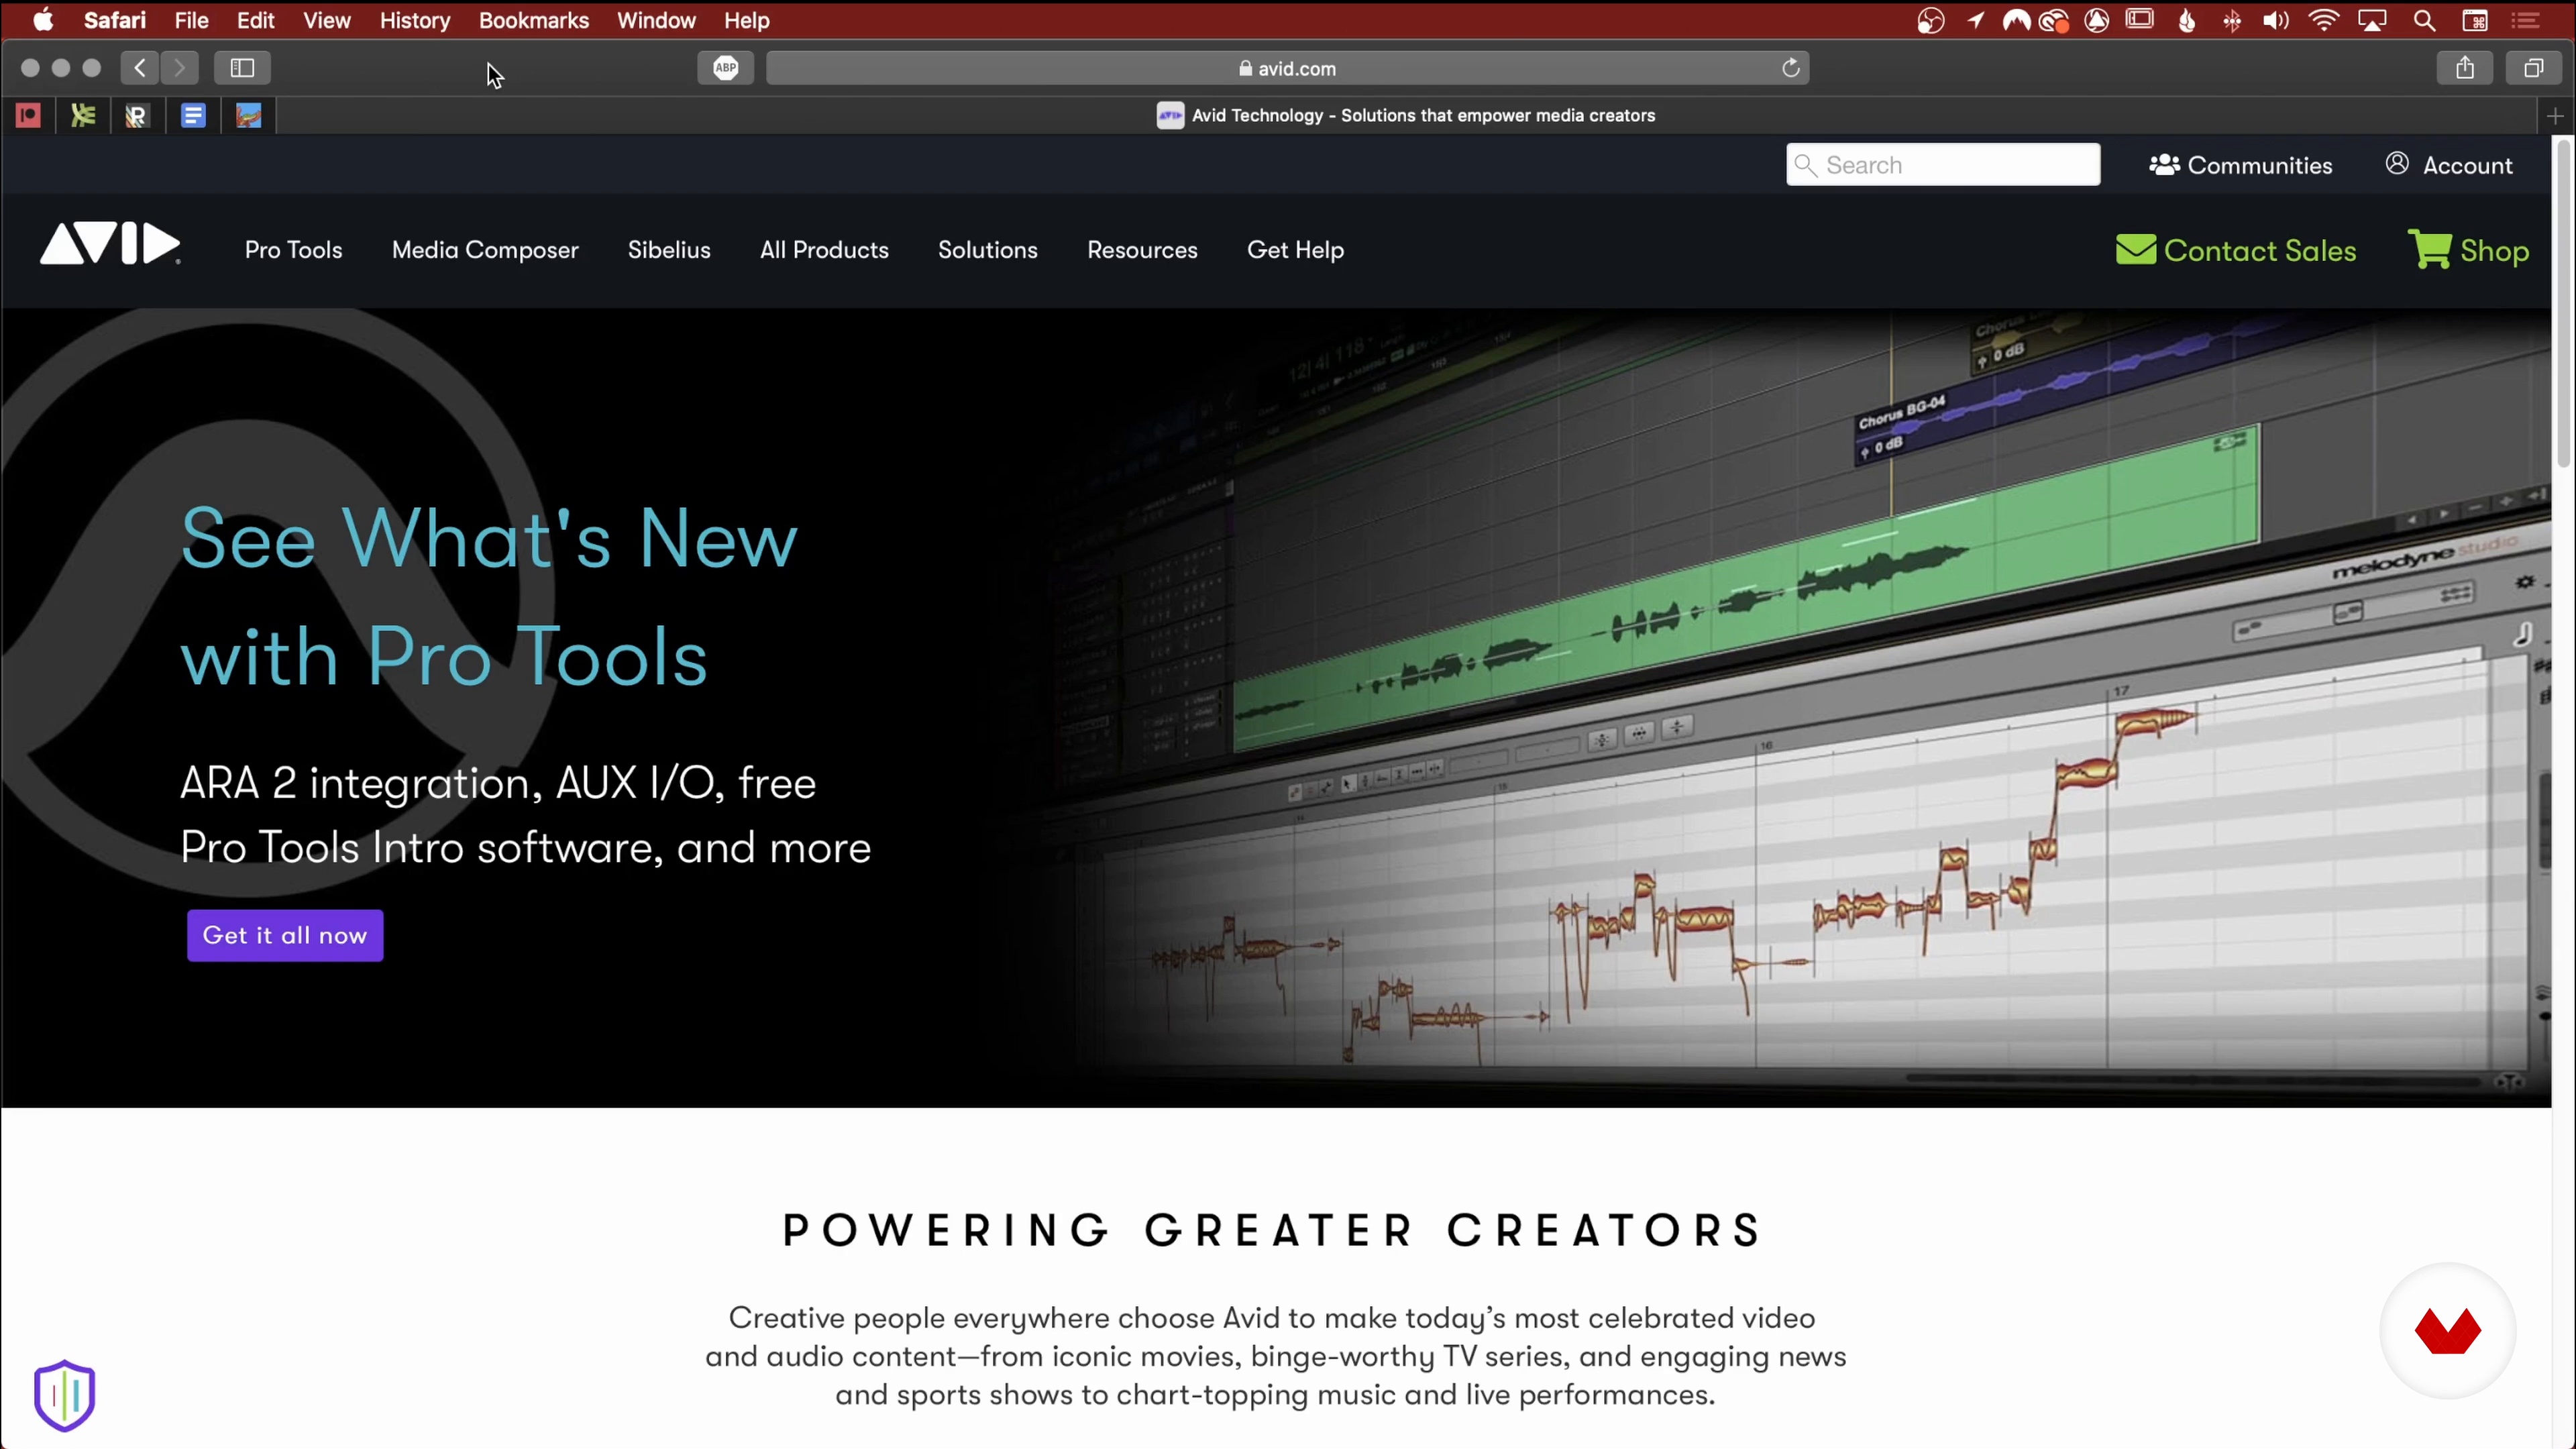Click the flame menu bar icon
This screenshot has width=2576, height=1449.
click(2187, 20)
